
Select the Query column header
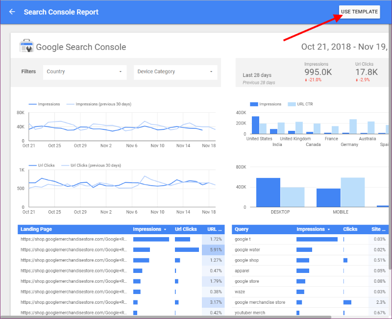pos(242,229)
